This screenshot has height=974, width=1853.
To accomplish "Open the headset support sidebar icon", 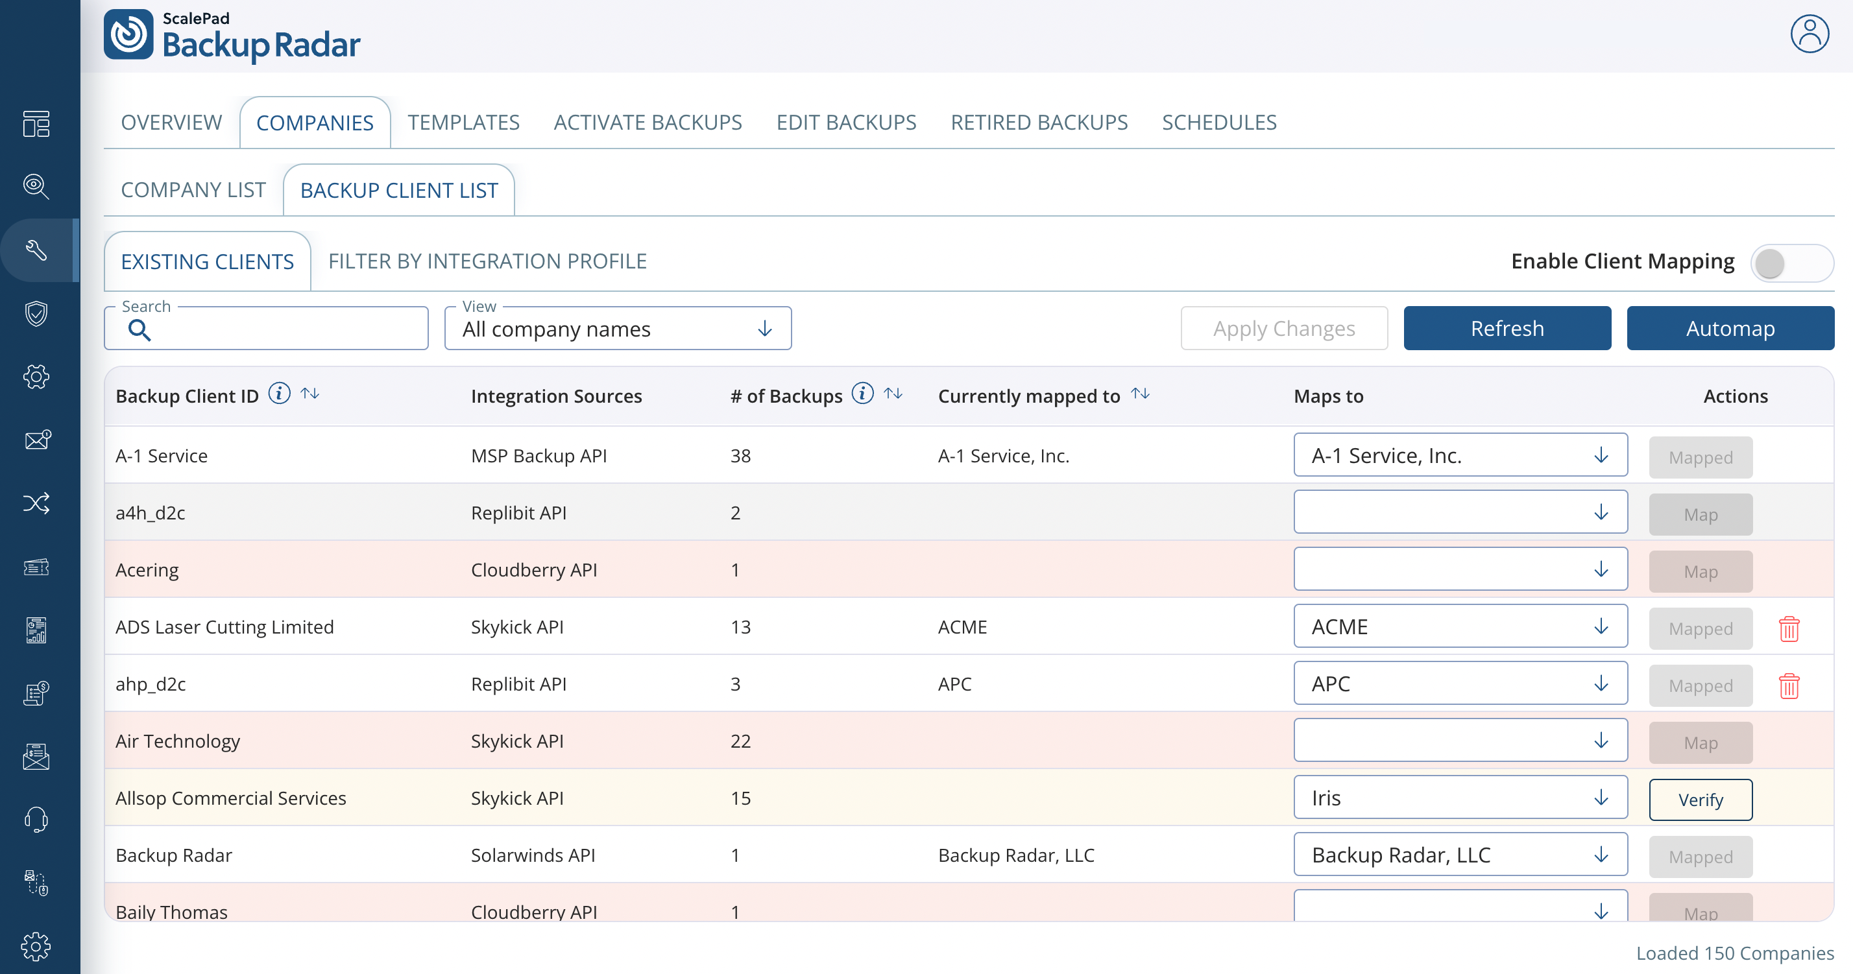I will 36,820.
